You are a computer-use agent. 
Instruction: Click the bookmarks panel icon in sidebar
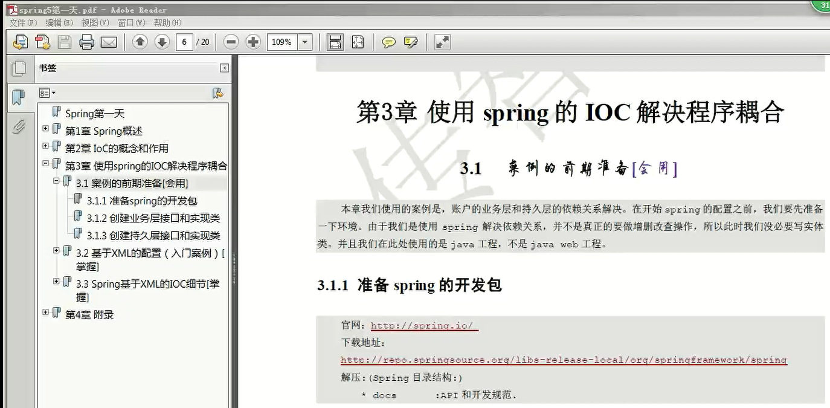click(x=19, y=97)
